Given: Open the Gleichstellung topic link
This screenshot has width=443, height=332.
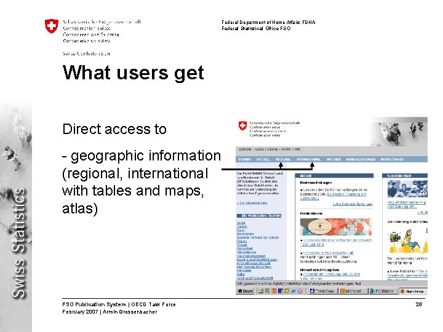Looking at the screenshot, I should click(246, 252).
